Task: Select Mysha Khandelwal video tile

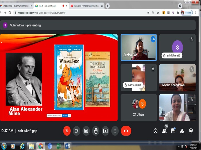Action: tap(177, 77)
